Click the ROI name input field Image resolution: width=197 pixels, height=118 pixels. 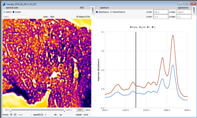(x=18, y=17)
